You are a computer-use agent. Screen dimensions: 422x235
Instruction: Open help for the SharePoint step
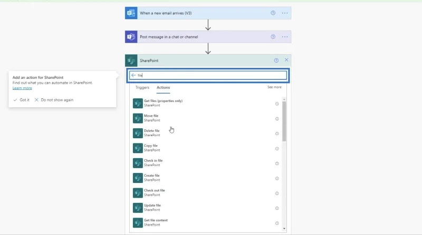276,60
